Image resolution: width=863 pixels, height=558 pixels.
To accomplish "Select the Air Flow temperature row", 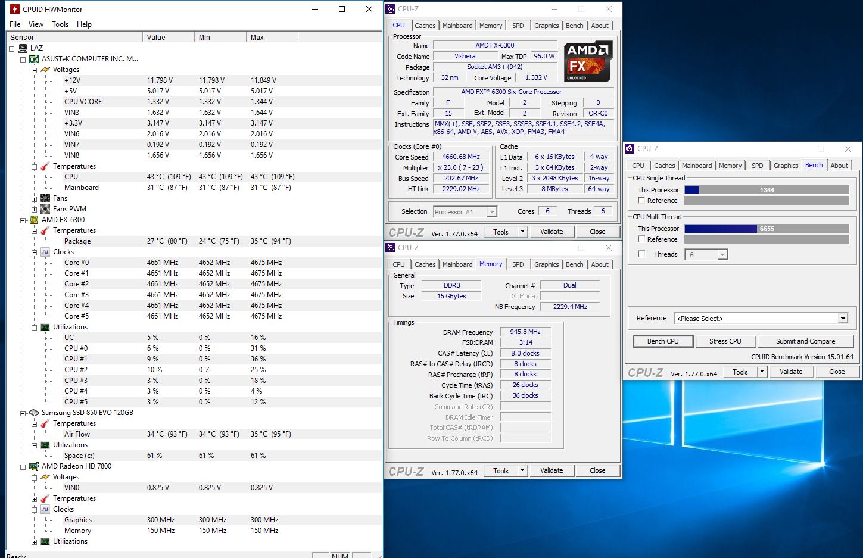I will pos(194,434).
